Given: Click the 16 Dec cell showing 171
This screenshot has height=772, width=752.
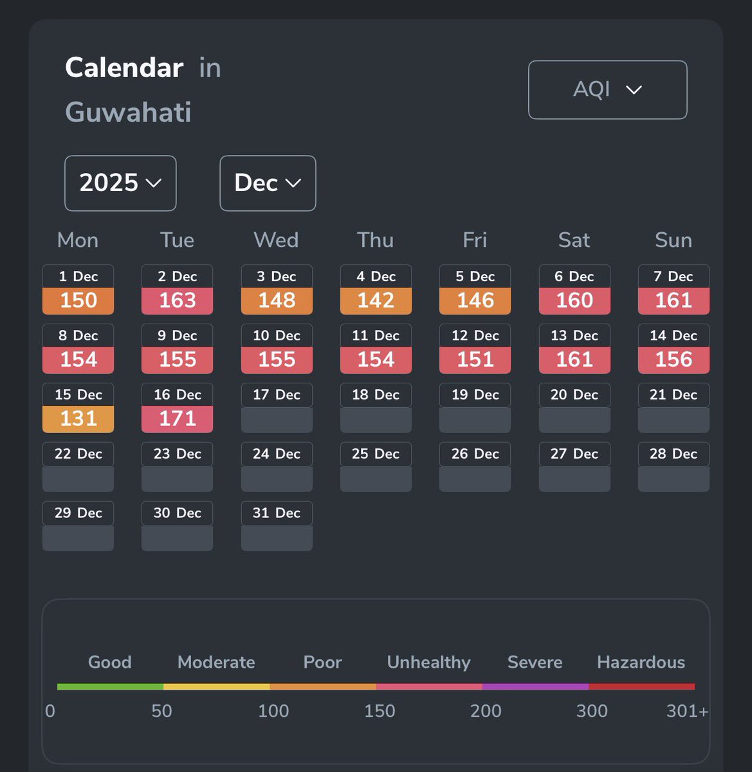Looking at the screenshot, I should (177, 407).
